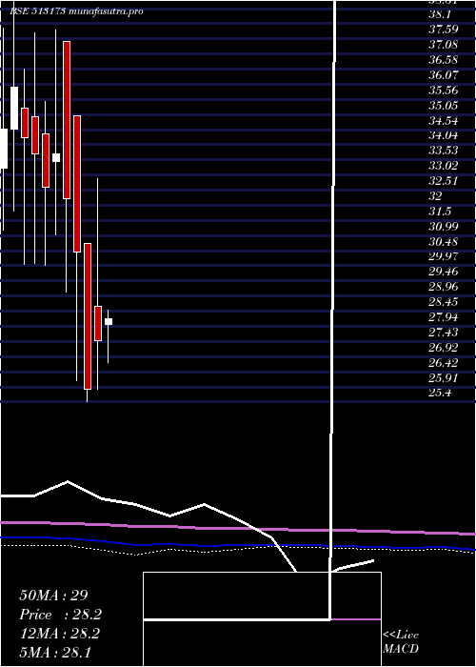
Task: Click the large white candle near the title
Action: coord(14,108)
